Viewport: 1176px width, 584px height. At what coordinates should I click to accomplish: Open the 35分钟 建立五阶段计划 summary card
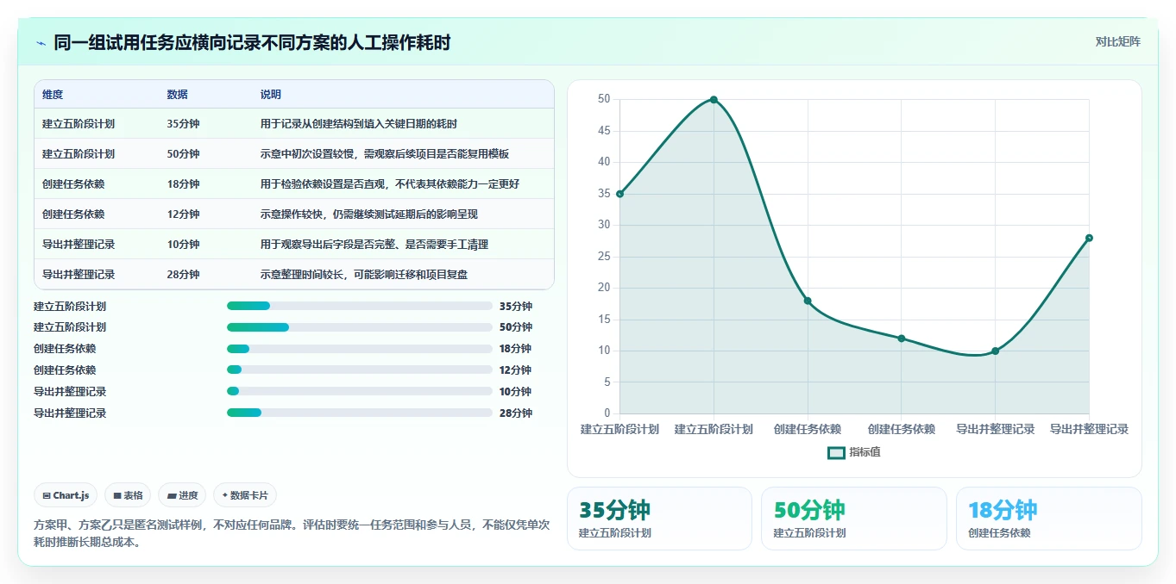click(x=659, y=519)
